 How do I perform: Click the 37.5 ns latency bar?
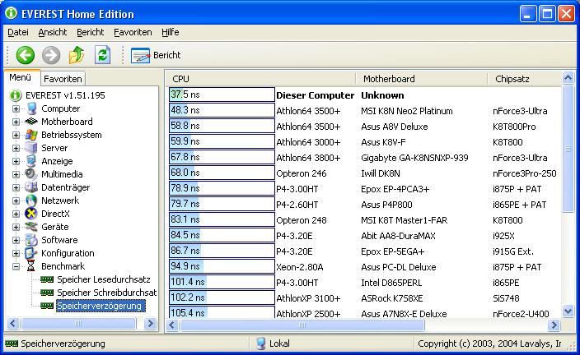pos(222,95)
